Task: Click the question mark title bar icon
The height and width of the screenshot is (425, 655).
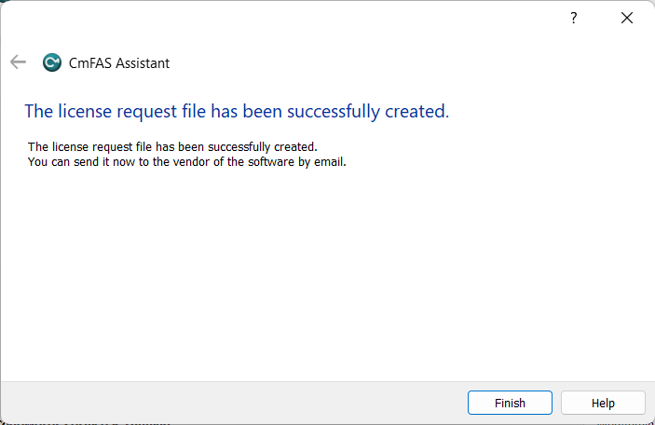Action: [x=574, y=18]
